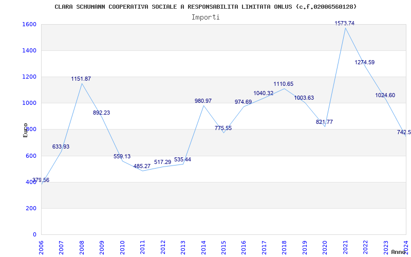Click the 1110.65 data label
This screenshot has width=411, height=257.
[283, 84]
